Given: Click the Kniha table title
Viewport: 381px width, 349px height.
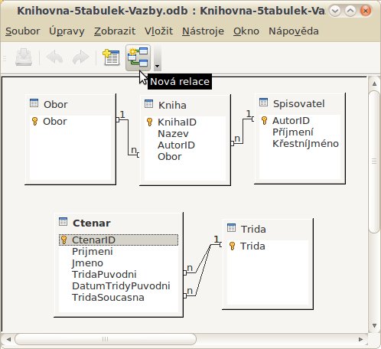Looking at the screenshot, I should coord(172,105).
